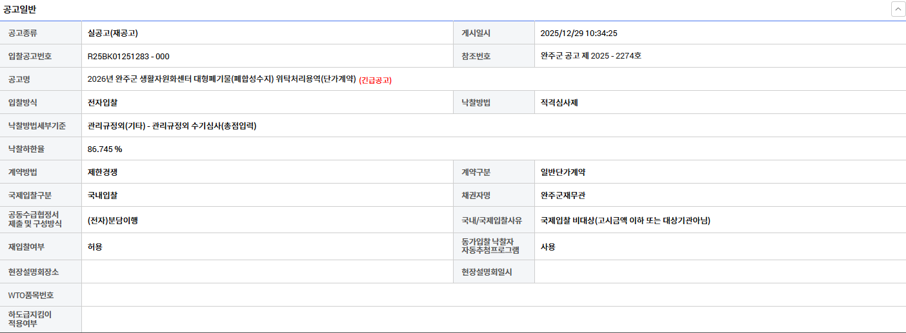
Task: Select the 공고명 title text starting with 2026년
Action: point(221,79)
